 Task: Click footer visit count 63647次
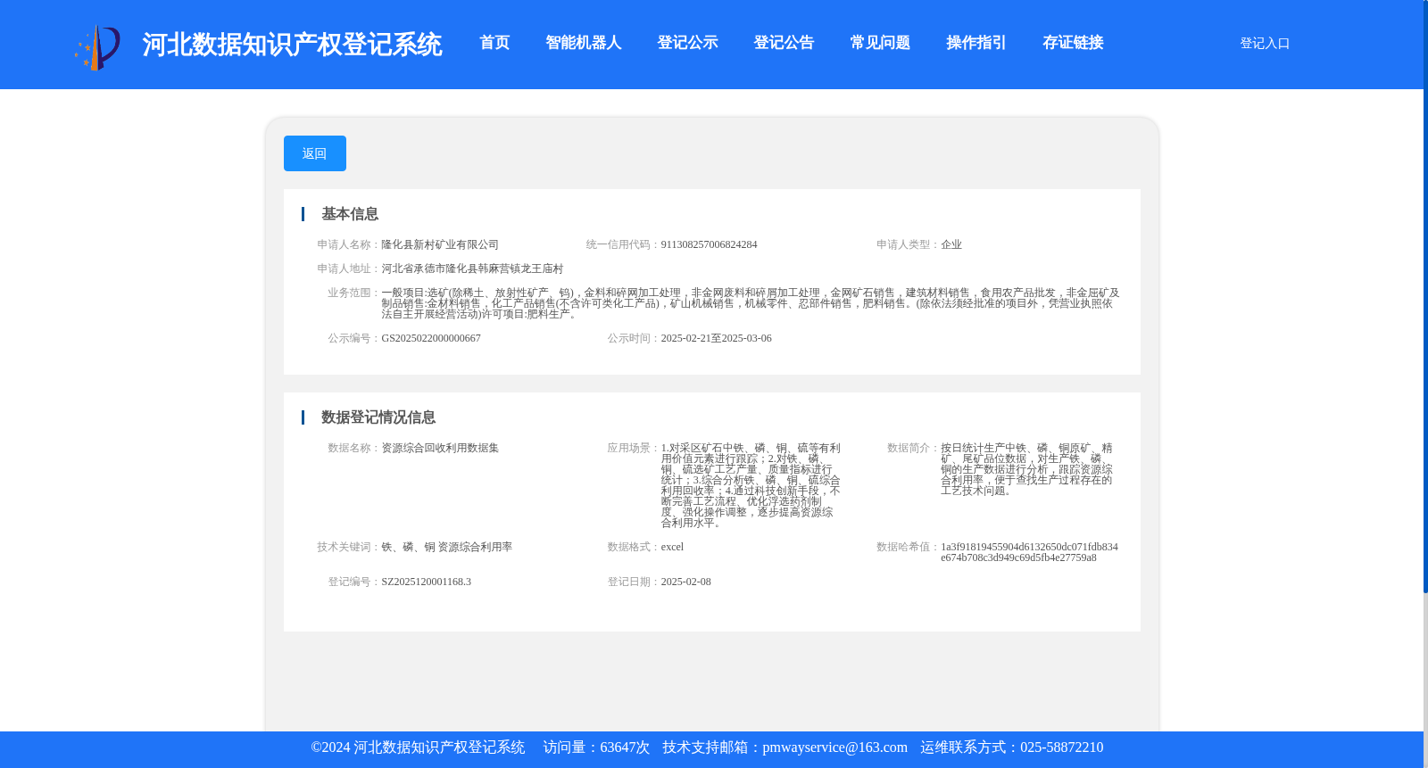coord(625,747)
